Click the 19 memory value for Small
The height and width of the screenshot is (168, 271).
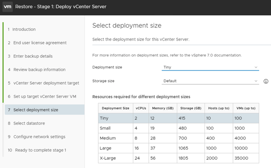[152, 128]
